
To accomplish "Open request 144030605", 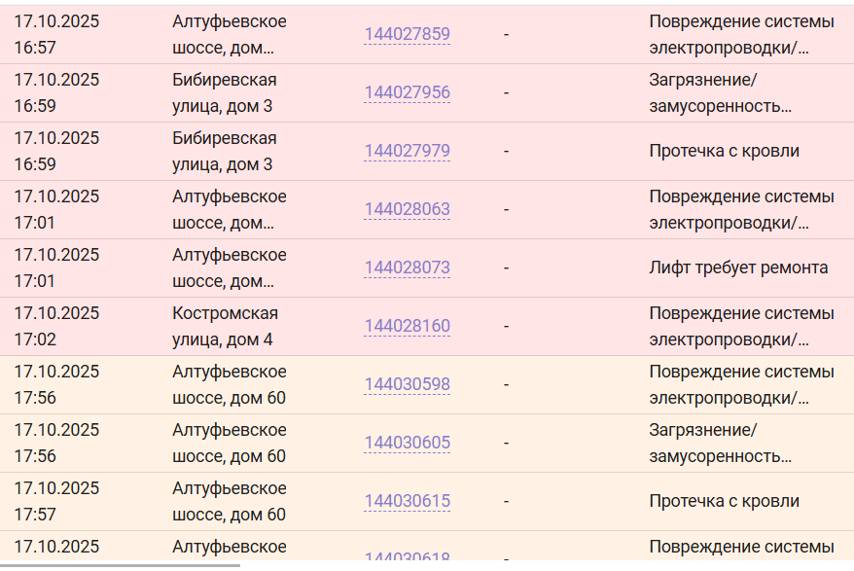I will 407,444.
